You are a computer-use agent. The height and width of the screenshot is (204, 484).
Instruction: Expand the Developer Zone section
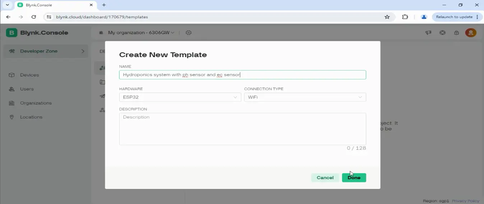pyautogui.click(x=46, y=51)
